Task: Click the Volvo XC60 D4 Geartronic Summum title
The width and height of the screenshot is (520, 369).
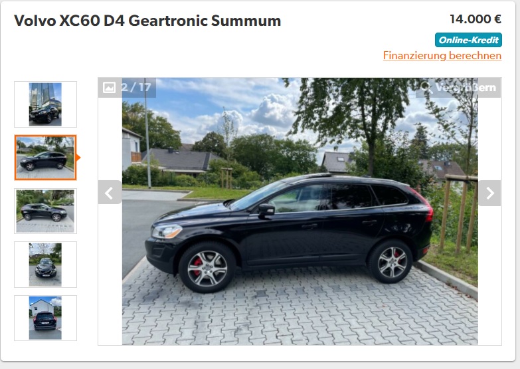Action: [x=147, y=21]
